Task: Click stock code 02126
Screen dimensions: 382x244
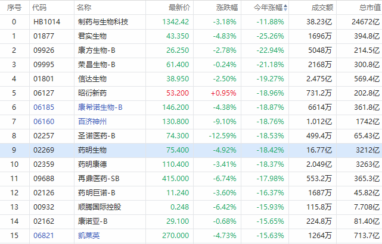Action: point(44,193)
